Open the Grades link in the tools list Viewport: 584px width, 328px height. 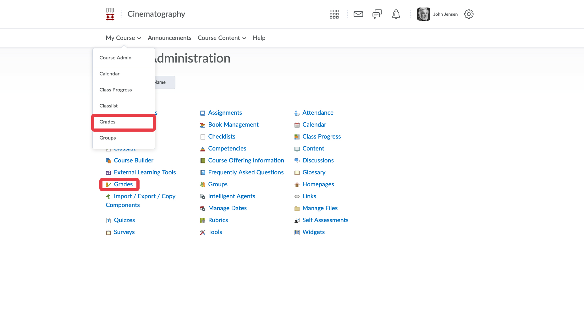click(123, 184)
